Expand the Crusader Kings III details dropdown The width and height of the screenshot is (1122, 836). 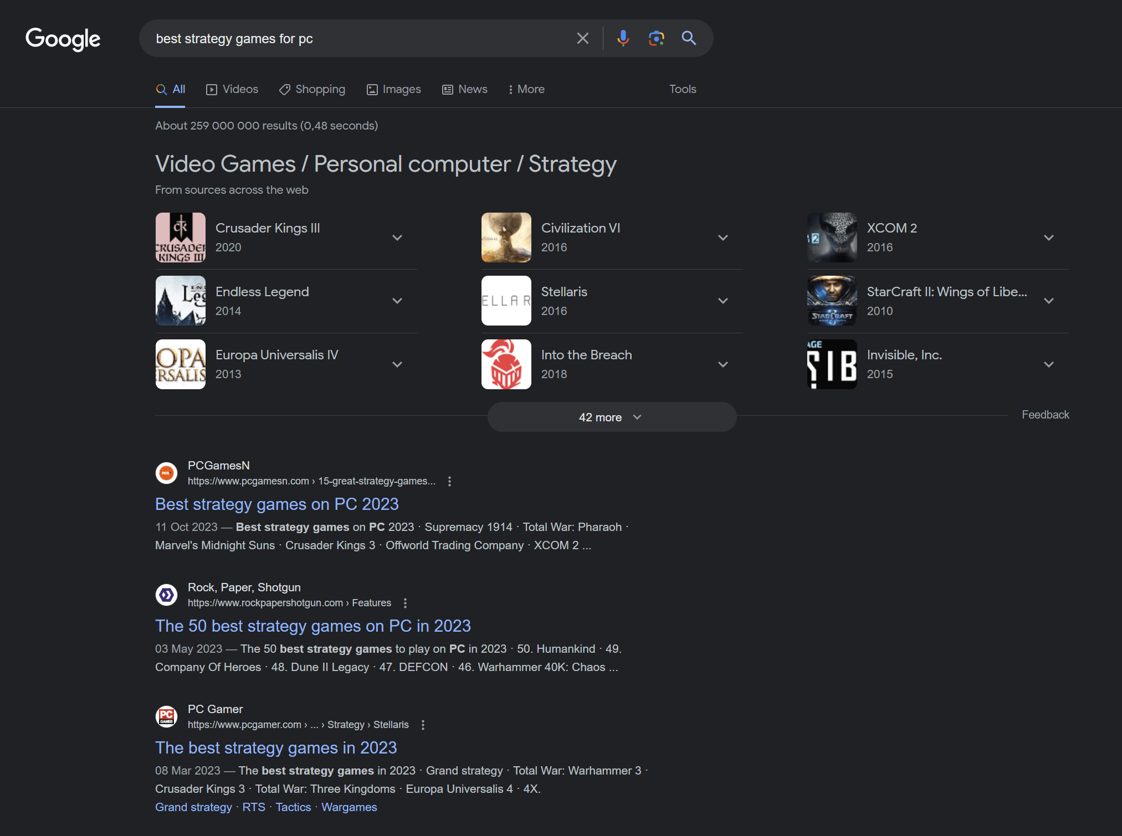(397, 237)
